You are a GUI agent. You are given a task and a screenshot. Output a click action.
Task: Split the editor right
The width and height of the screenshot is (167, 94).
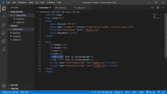[x=158, y=8]
